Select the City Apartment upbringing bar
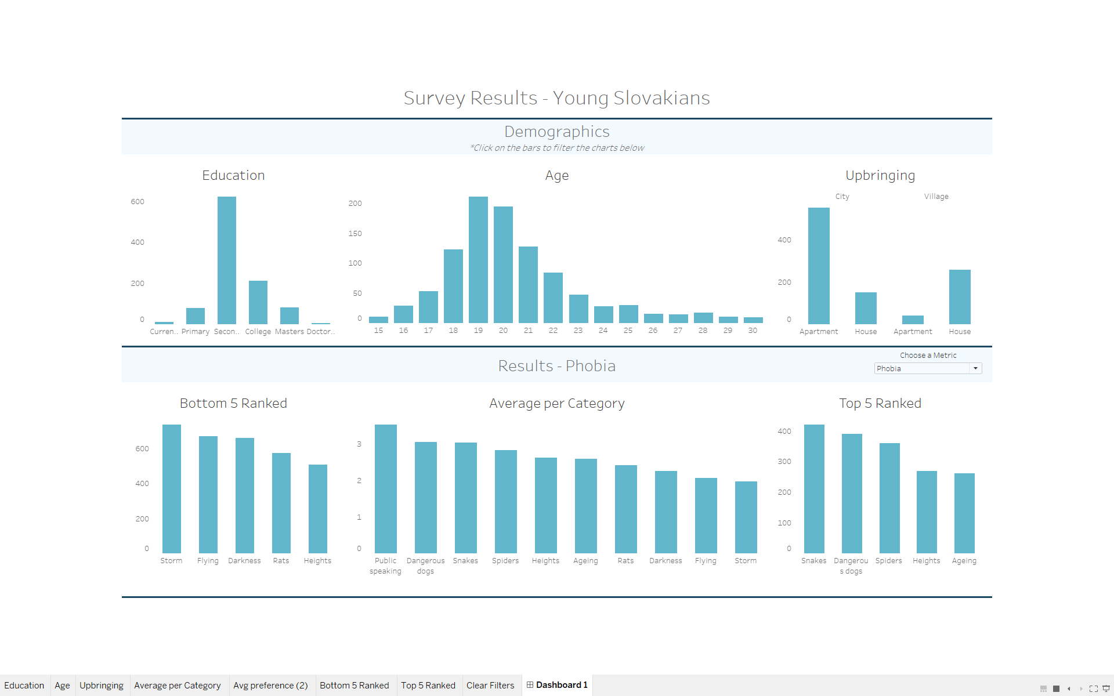This screenshot has width=1114, height=696. [819, 267]
